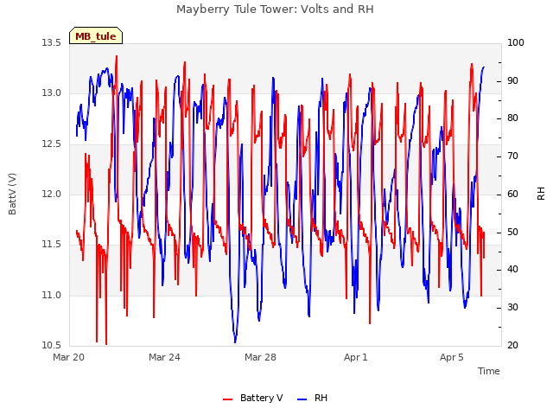Click the Time x-axis title
This screenshot has height=415, width=553.
tap(488, 371)
